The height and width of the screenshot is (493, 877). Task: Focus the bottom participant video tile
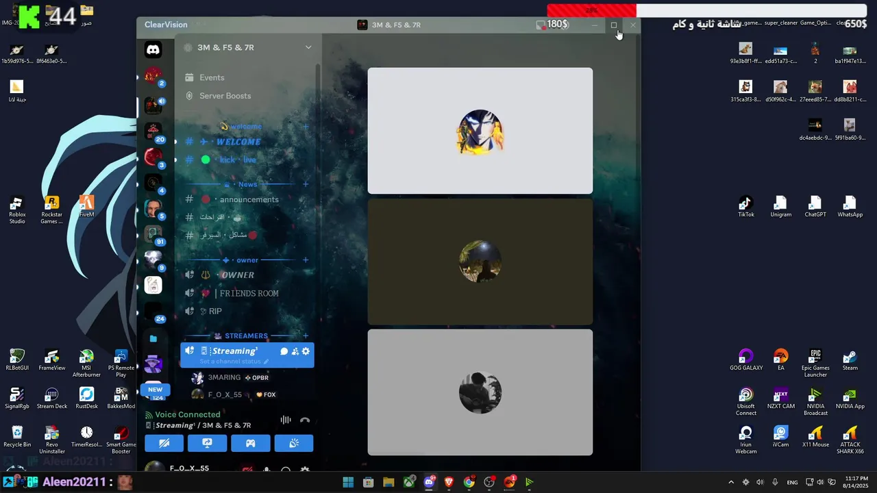(480, 392)
